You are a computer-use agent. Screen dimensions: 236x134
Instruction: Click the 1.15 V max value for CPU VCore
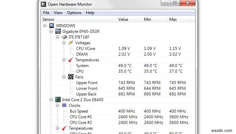coord(175,49)
